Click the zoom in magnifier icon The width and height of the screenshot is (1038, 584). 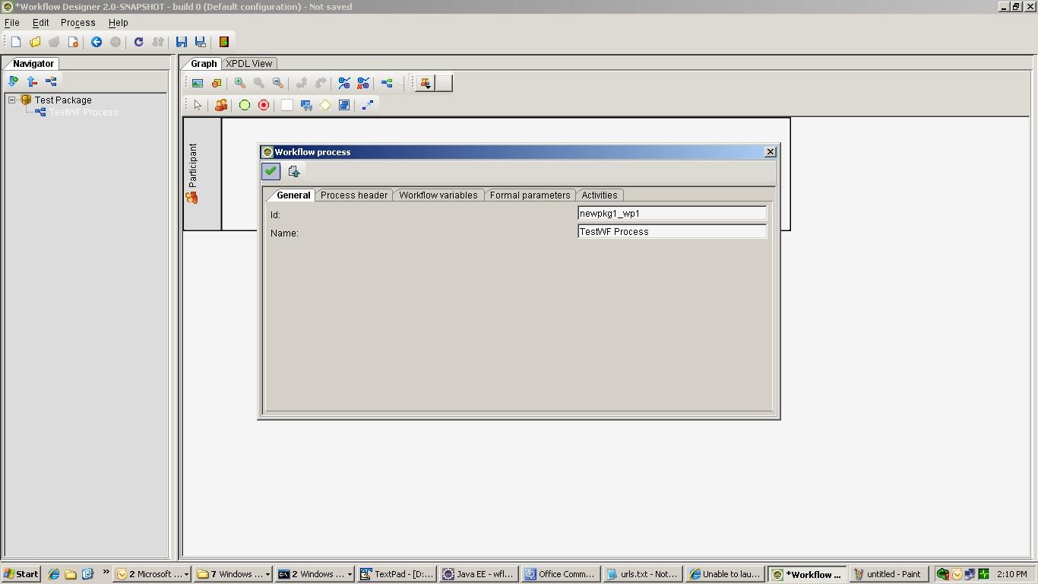(x=239, y=83)
